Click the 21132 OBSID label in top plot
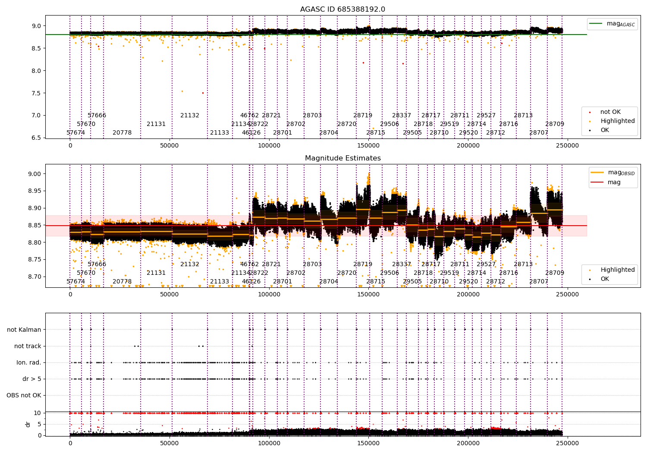The image size is (647, 453). coord(190,116)
